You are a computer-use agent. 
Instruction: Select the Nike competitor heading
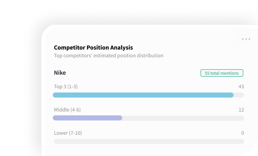[x=60, y=73]
